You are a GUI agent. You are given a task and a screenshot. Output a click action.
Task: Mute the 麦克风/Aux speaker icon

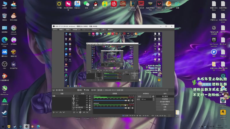(129, 101)
